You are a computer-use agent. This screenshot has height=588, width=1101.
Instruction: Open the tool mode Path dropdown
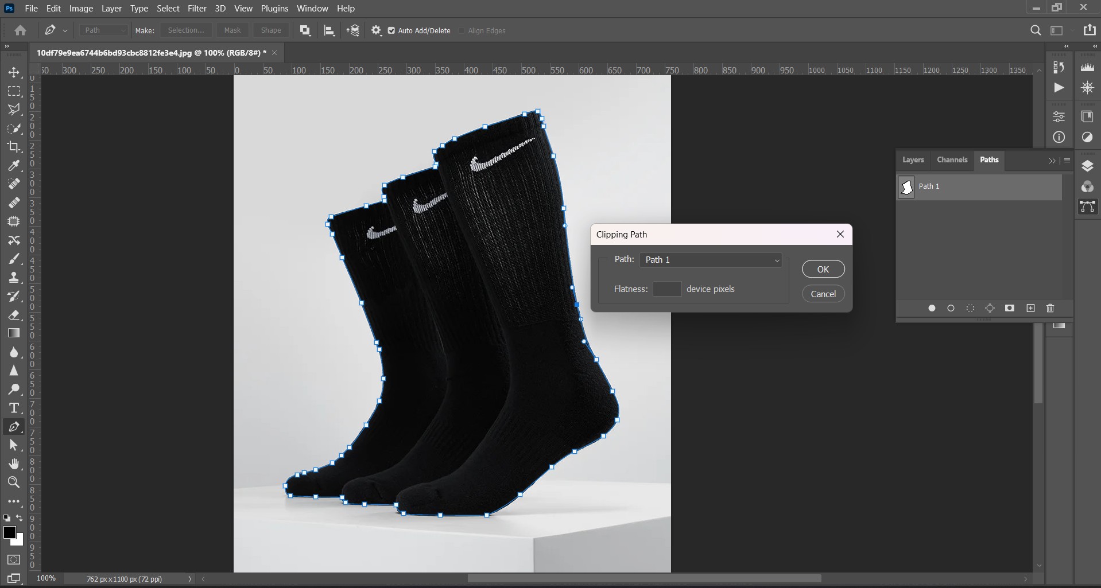coord(103,30)
